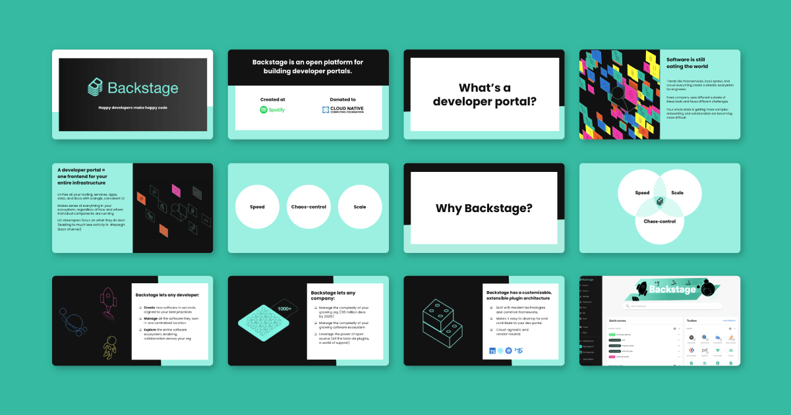Click the blue planet orbit illustration

[73, 323]
